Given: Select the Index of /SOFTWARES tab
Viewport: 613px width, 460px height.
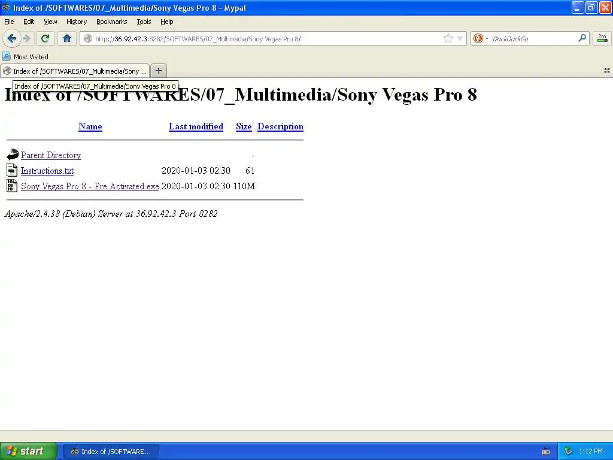Looking at the screenshot, I should click(x=75, y=71).
